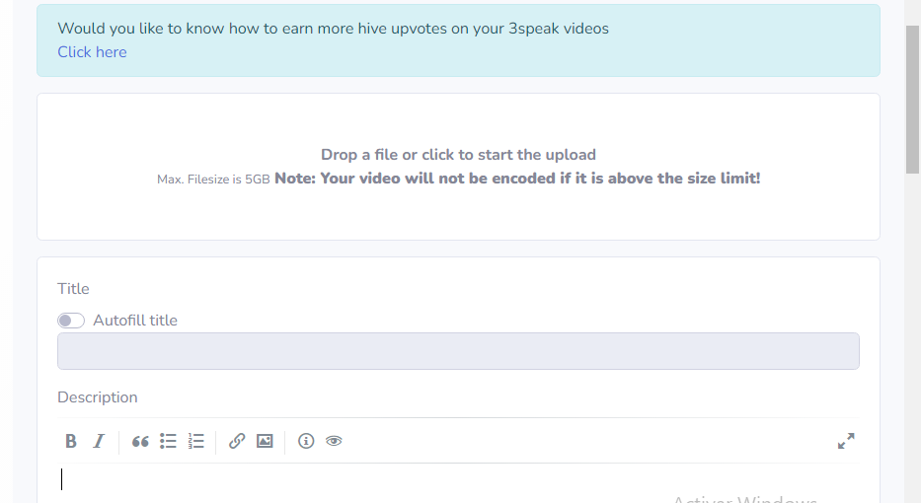Enable the Autofill title switch

[x=71, y=321]
